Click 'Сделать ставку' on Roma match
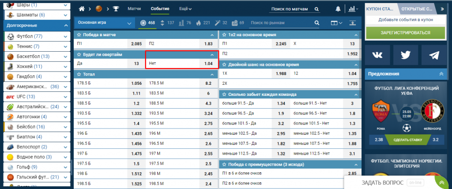452x189 pixels. pos(406,141)
